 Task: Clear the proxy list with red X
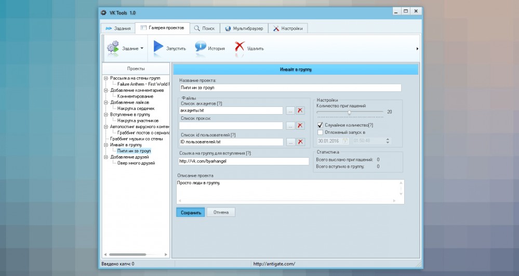[300, 126]
